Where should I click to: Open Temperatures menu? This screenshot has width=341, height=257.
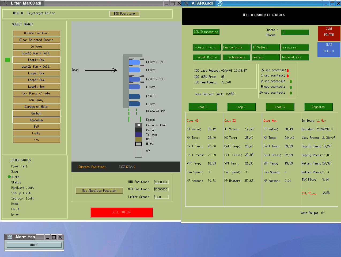pyautogui.click(x=295, y=57)
